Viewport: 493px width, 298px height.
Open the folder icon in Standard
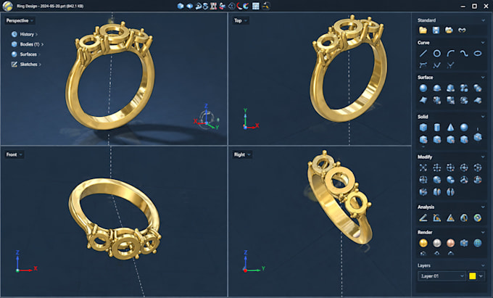click(x=423, y=30)
